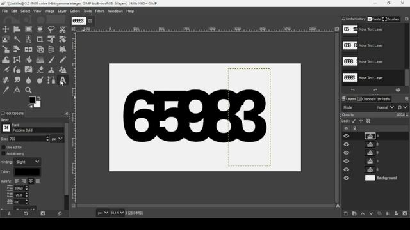This screenshot has height=230, width=410.
Task: Toggle the Antialiasing checkbox
Action: click(x=4, y=153)
